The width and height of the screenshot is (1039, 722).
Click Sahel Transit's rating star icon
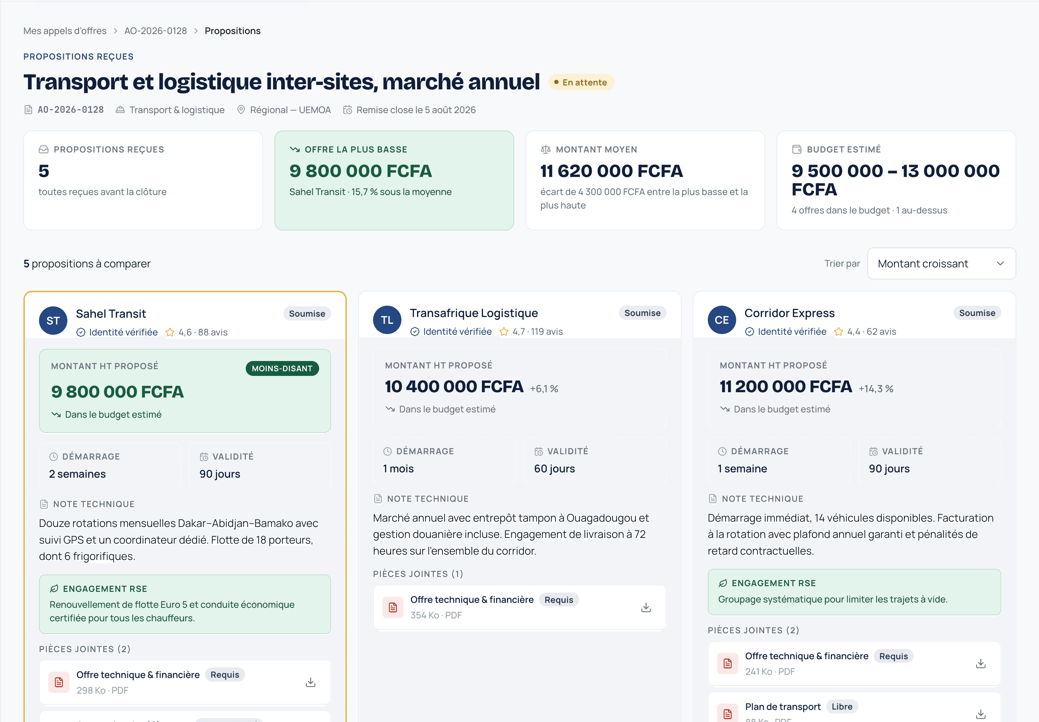170,333
